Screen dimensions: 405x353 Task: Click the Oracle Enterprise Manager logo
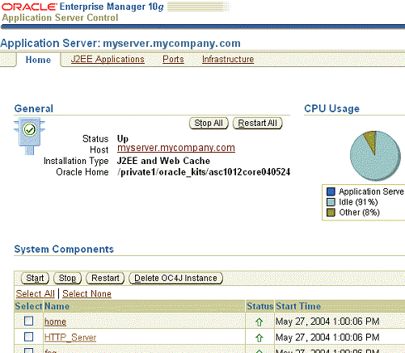(x=82, y=6)
